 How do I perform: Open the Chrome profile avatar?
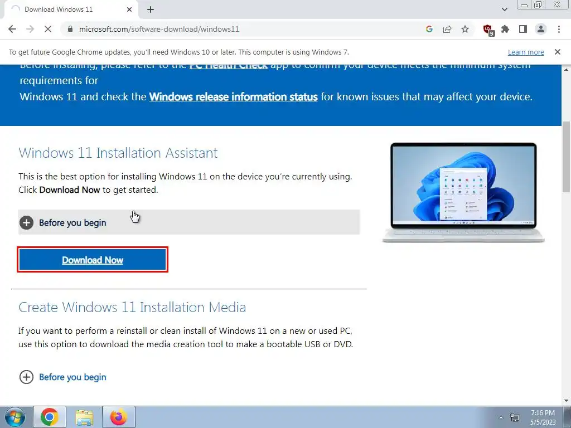click(x=541, y=29)
